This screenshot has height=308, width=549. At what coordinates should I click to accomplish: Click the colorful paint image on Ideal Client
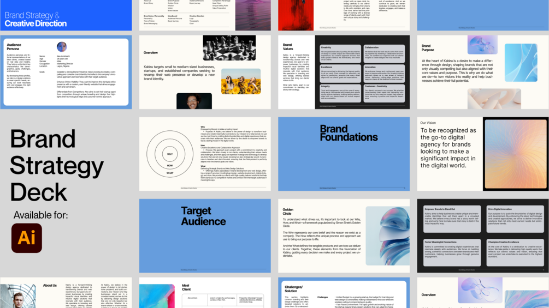tap(157, 296)
